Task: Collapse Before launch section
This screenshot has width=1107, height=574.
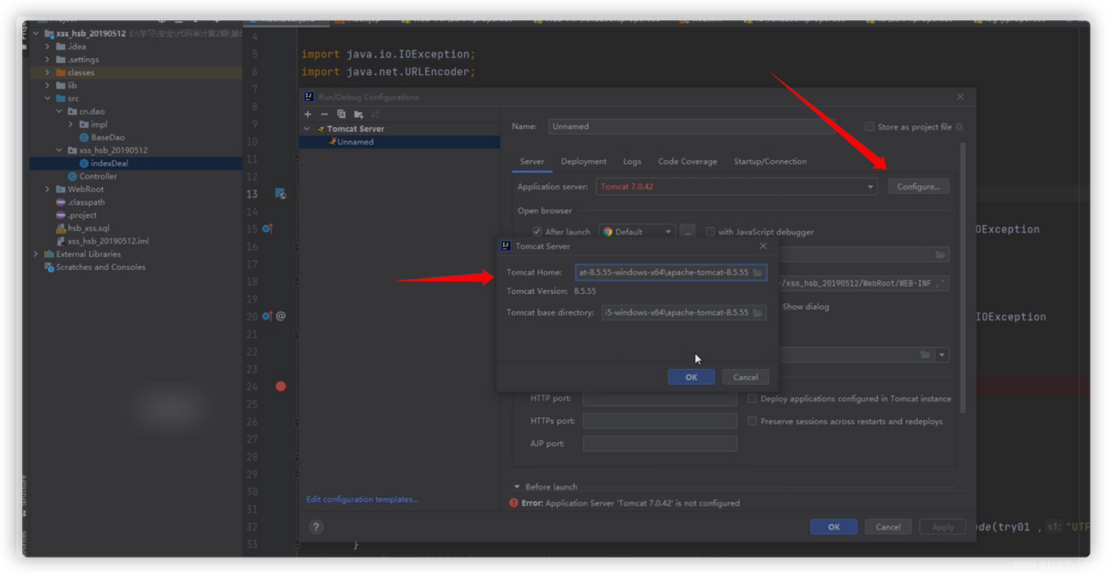Action: coord(517,487)
